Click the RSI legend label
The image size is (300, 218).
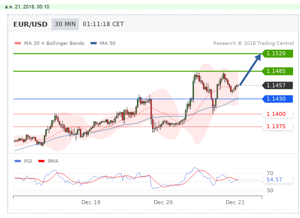[x=28, y=161]
